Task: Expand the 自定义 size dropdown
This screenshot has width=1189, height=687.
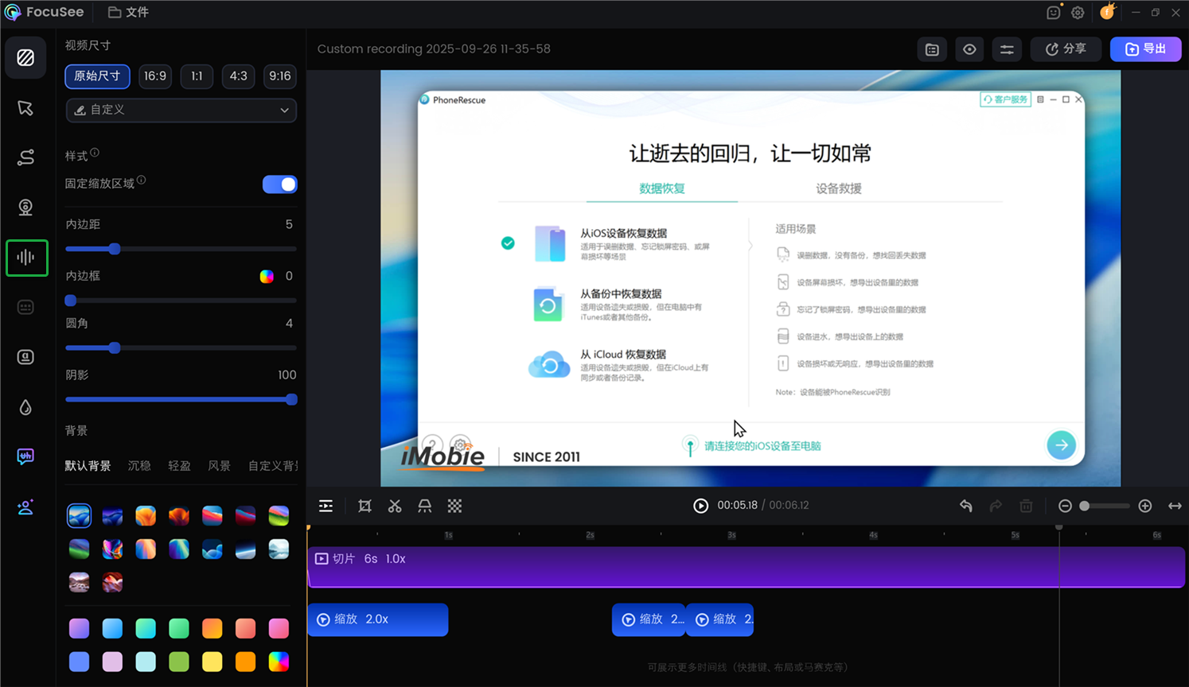Action: 181,110
